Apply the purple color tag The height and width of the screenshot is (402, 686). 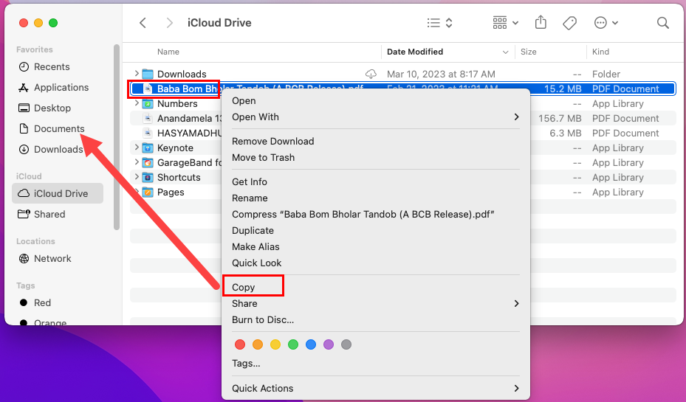329,344
